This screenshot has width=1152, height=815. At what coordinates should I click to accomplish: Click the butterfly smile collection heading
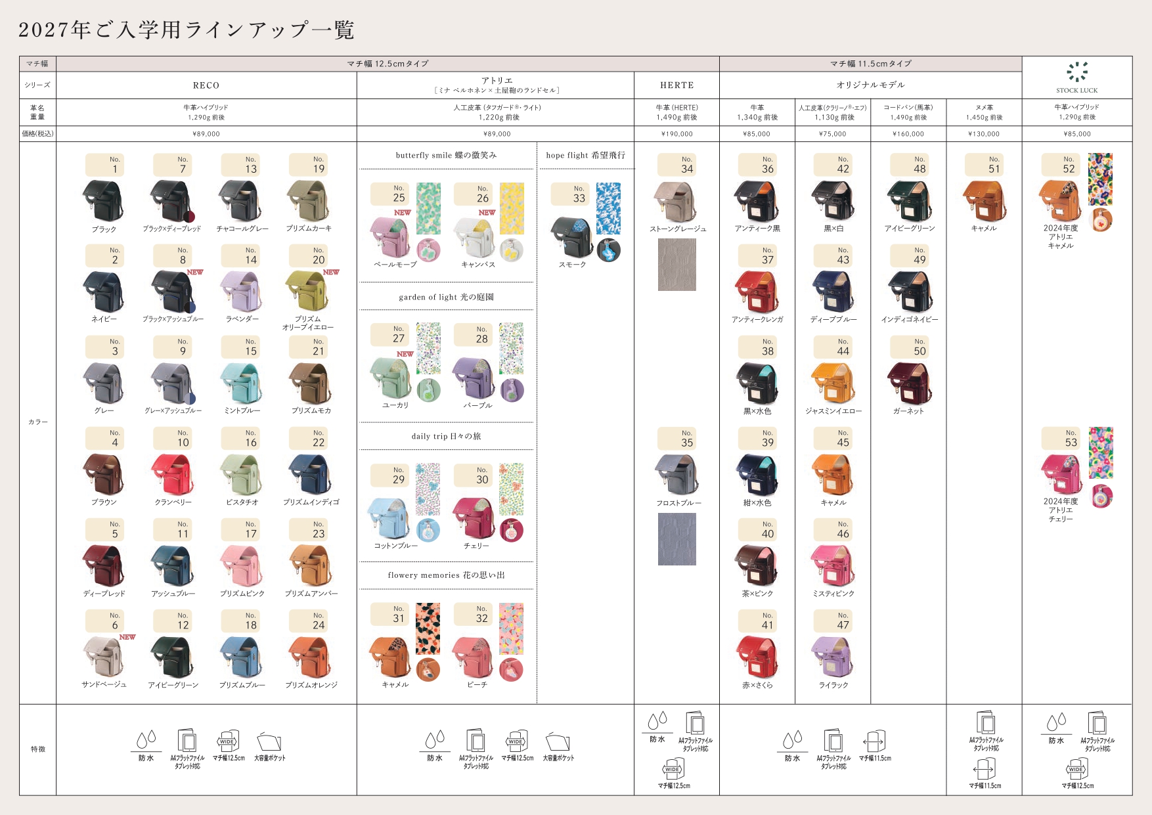(x=446, y=156)
